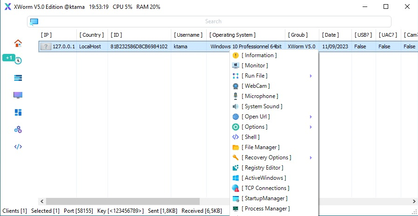
Task: Open the gears settings sidebar icon
Action: point(18,130)
